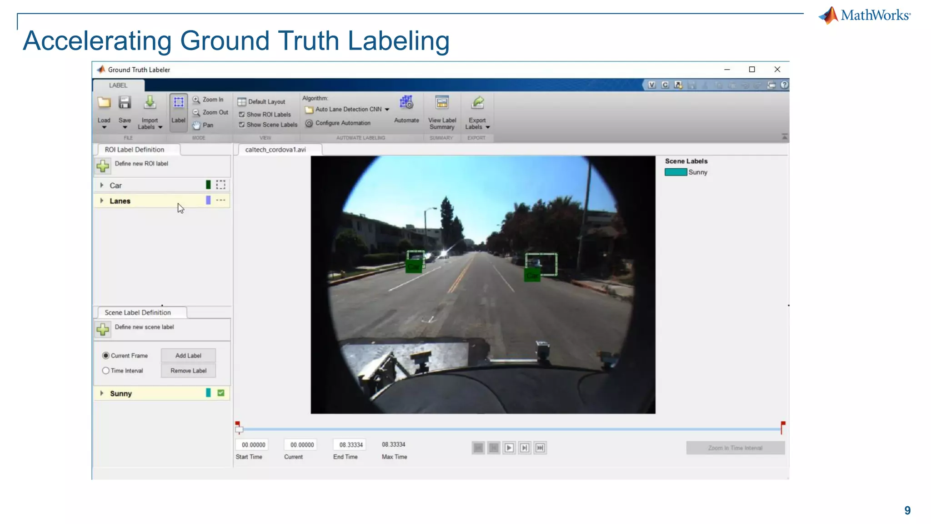Click Define new scene label plus icon
The height and width of the screenshot is (524, 931).
tap(103, 329)
